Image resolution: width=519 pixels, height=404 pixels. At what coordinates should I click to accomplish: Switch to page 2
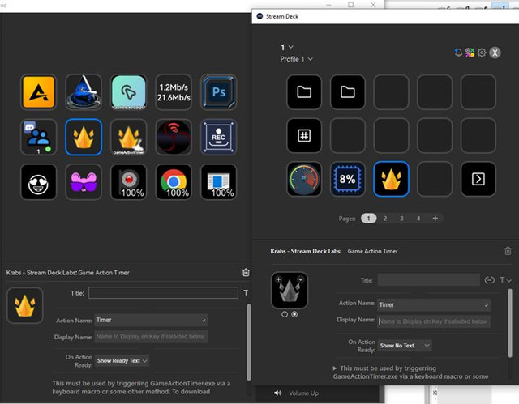coord(385,219)
